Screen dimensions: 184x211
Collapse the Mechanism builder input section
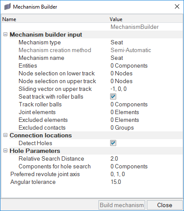5,34
